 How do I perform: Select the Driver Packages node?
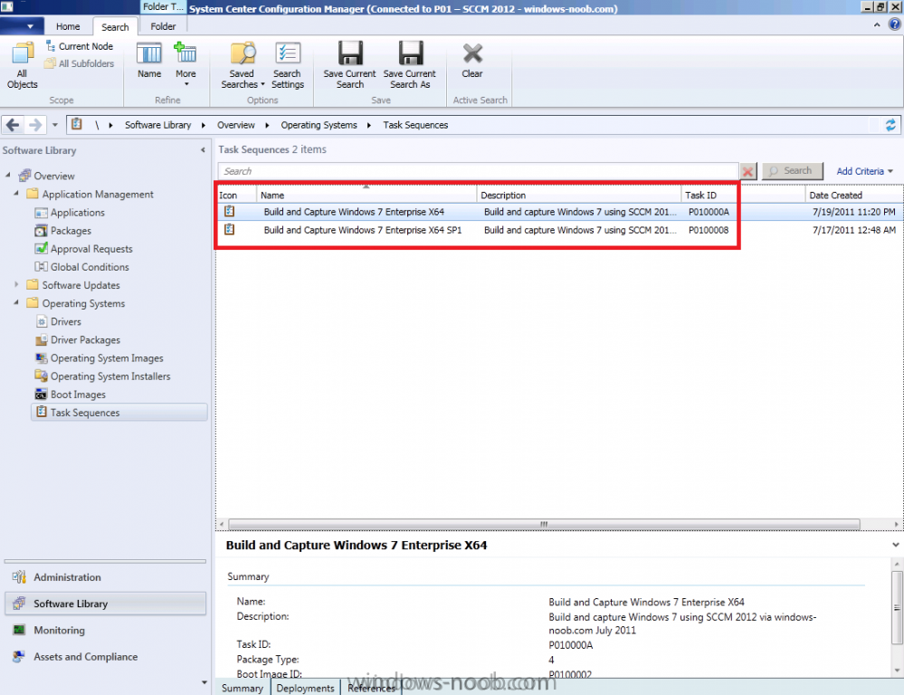(77, 340)
